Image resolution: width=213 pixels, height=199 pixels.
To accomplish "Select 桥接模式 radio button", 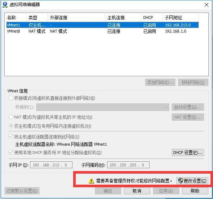I will (11, 98).
